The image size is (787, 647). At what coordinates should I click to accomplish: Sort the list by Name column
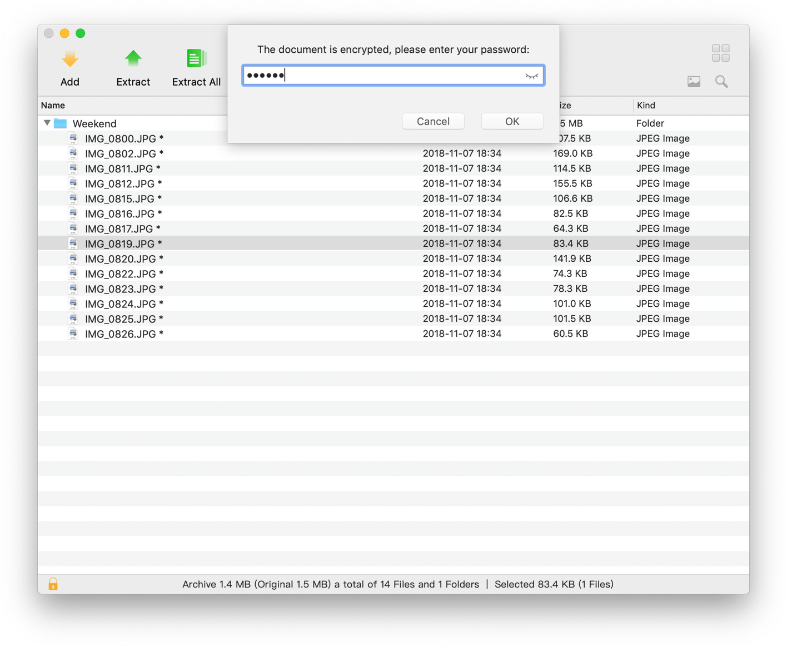tap(53, 105)
